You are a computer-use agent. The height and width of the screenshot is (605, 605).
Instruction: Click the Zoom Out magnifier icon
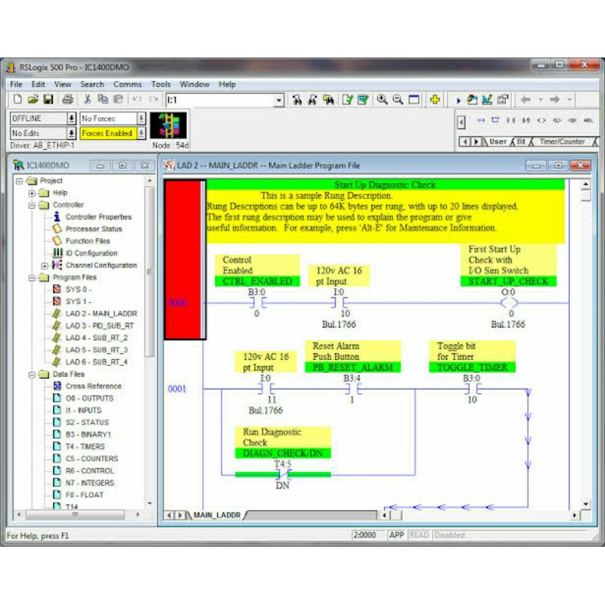[x=398, y=100]
